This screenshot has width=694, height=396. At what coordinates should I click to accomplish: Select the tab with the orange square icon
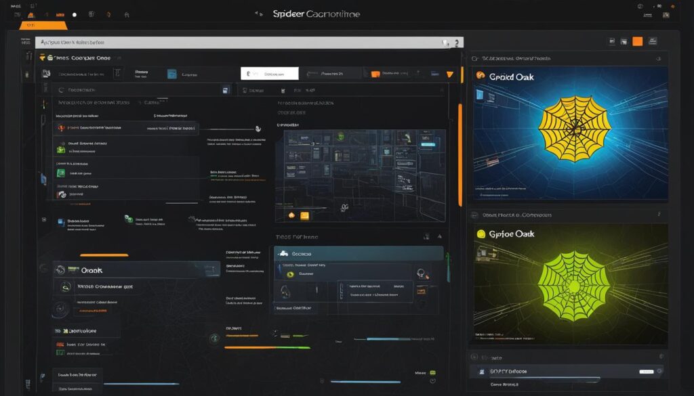[390, 74]
